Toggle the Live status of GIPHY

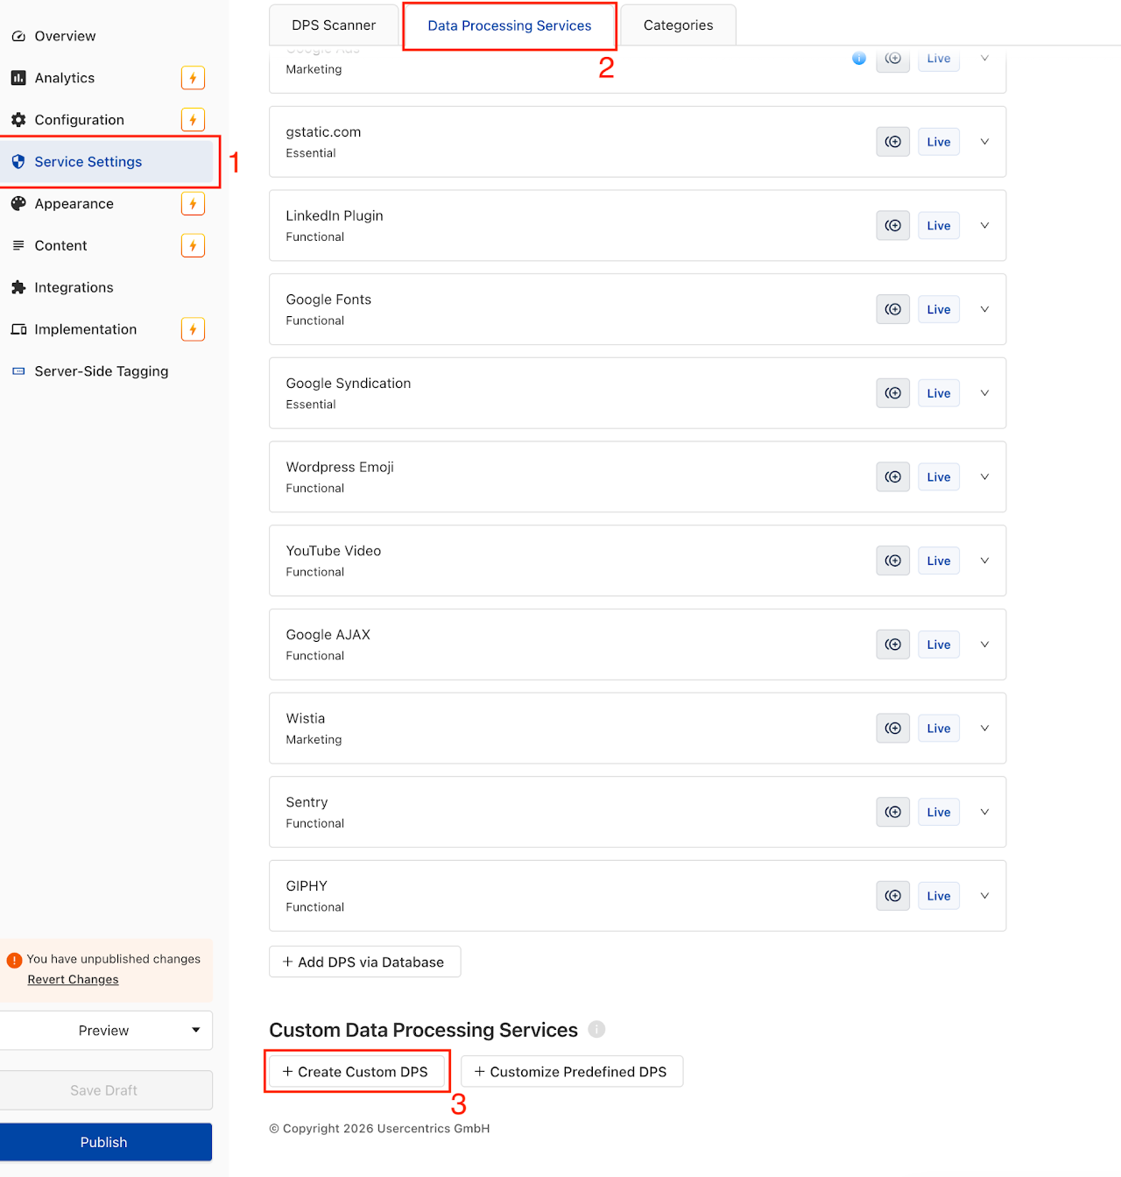(939, 896)
